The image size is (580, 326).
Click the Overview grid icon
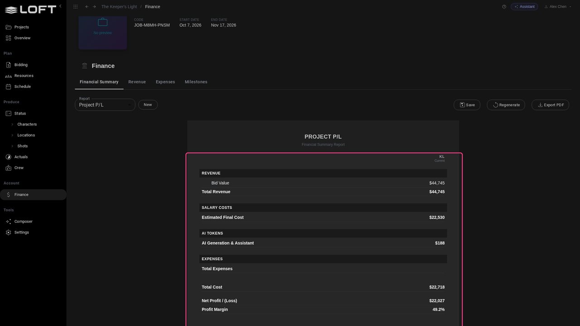coord(9,38)
